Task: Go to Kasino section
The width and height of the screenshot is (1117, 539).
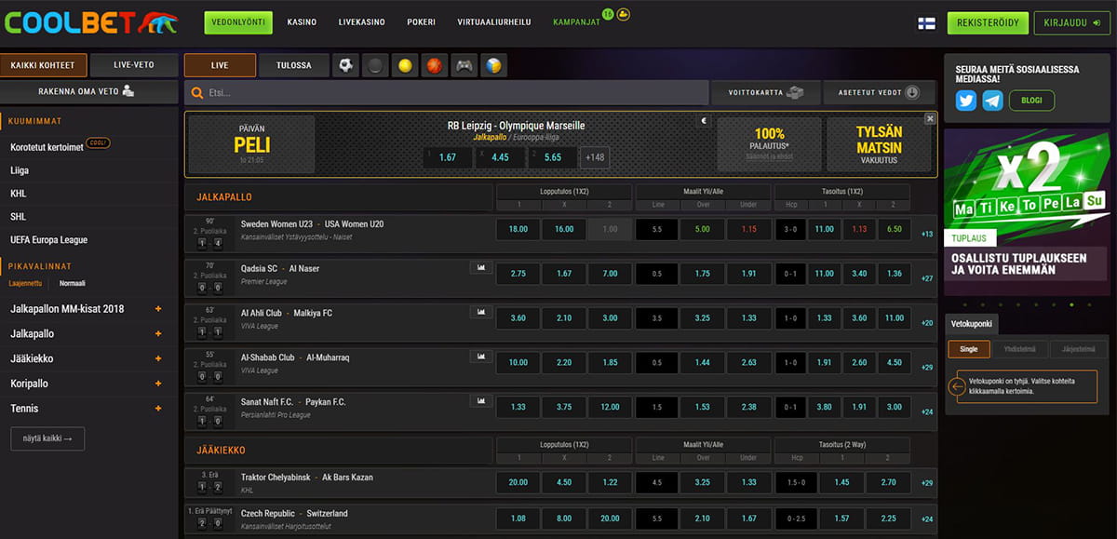Action: [x=302, y=22]
